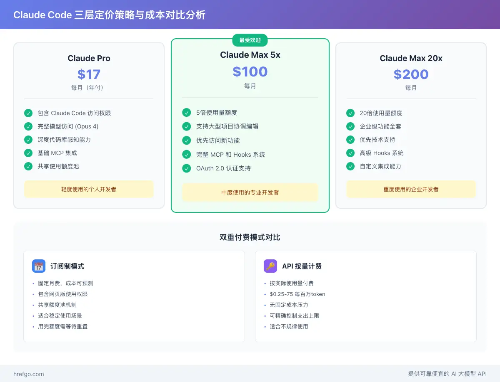Click the key icon beside API 按量计费
Viewport: 500px width, 382px height.
270,266
